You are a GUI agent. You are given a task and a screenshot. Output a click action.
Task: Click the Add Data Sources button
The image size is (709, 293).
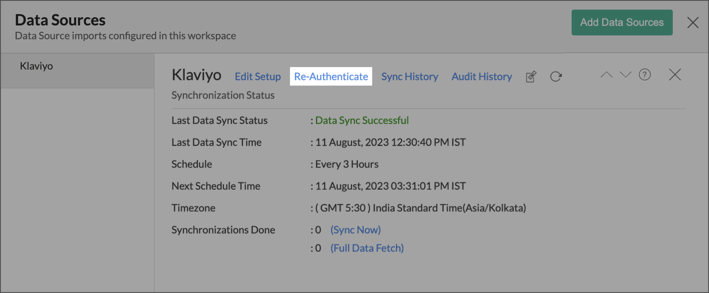pos(621,23)
